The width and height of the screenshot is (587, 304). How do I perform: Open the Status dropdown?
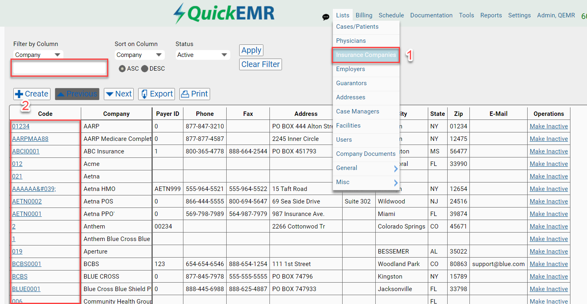pos(202,55)
